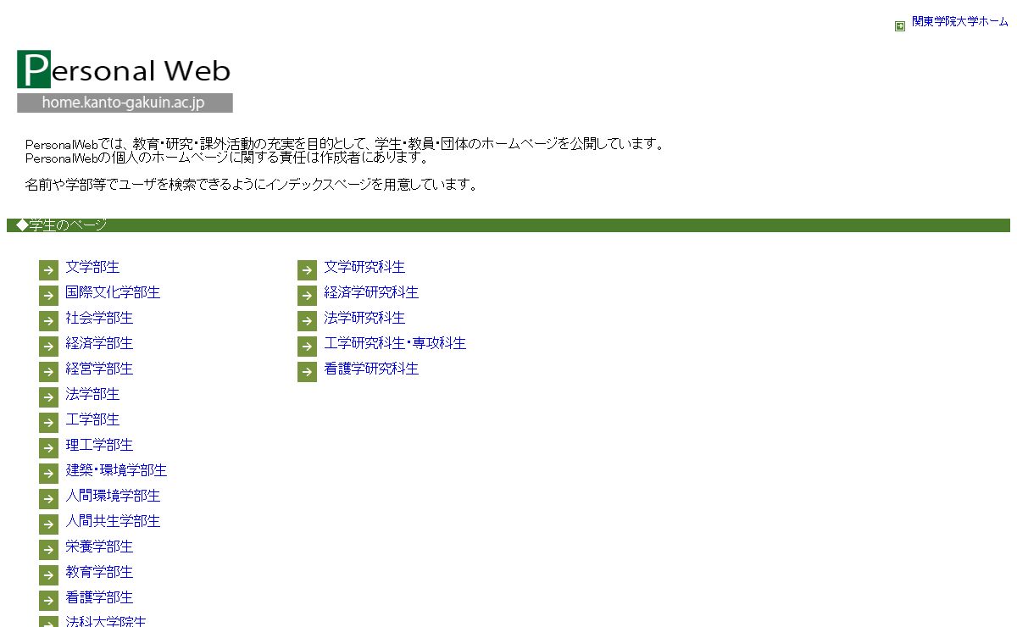Open the 法科大学院生 link

point(106,621)
